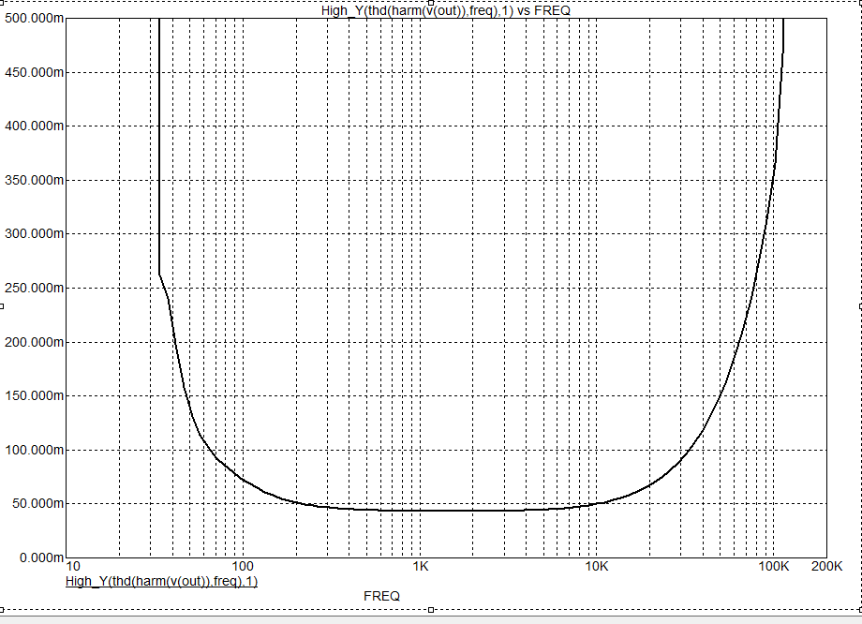Click the 450.000m y-axis label

coord(34,72)
